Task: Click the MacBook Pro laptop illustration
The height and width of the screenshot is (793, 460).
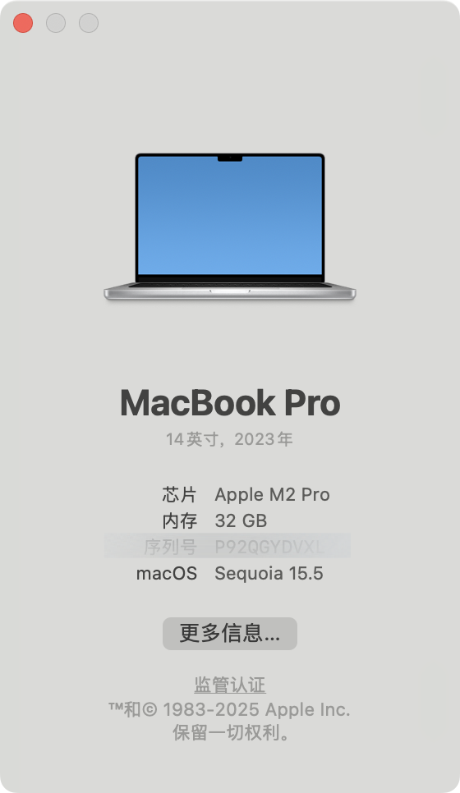Action: (x=230, y=227)
